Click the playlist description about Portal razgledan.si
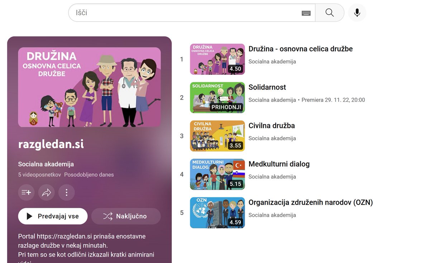The height and width of the screenshot is (263, 430). click(86, 248)
